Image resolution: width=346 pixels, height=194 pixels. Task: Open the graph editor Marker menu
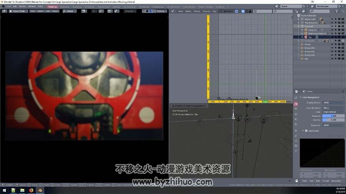[x=197, y=11]
